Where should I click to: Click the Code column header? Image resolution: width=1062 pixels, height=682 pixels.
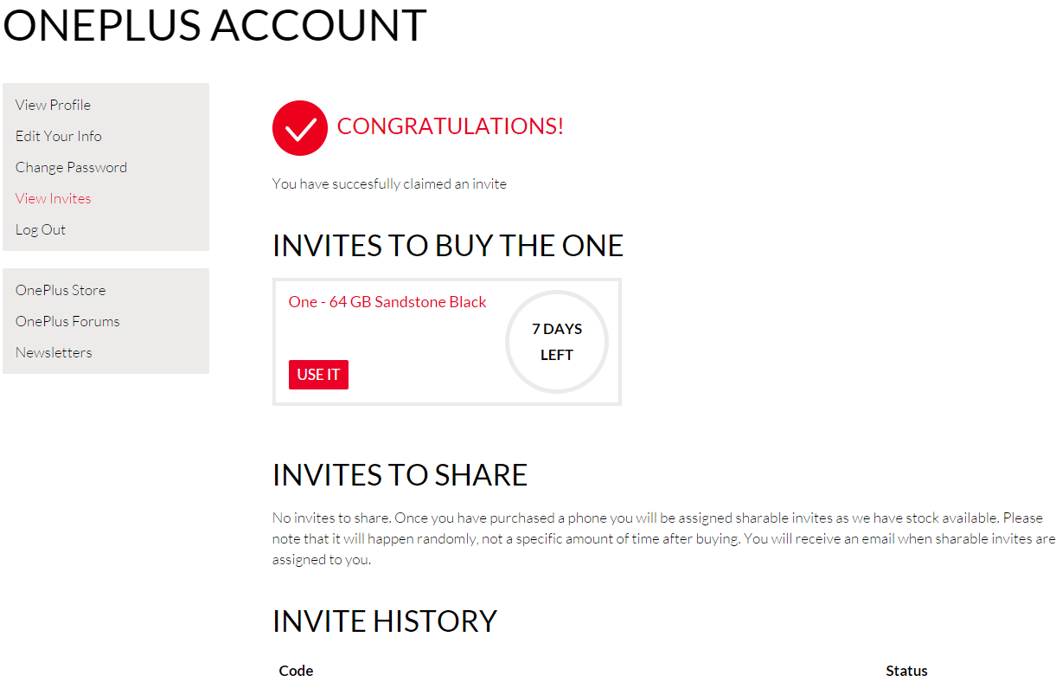296,671
